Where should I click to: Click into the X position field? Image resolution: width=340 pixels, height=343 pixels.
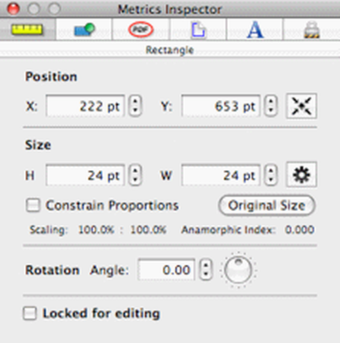pyautogui.click(x=85, y=106)
